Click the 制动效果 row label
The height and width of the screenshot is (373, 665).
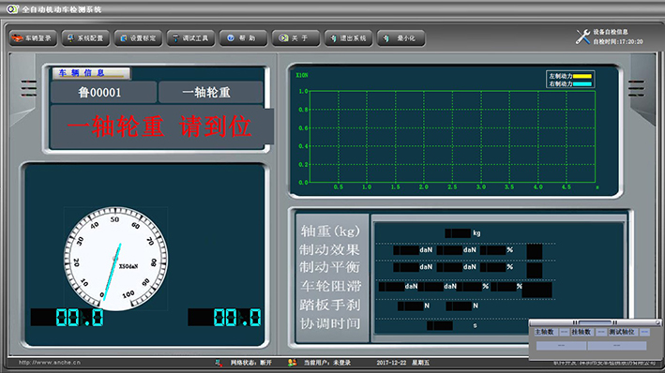click(330, 249)
